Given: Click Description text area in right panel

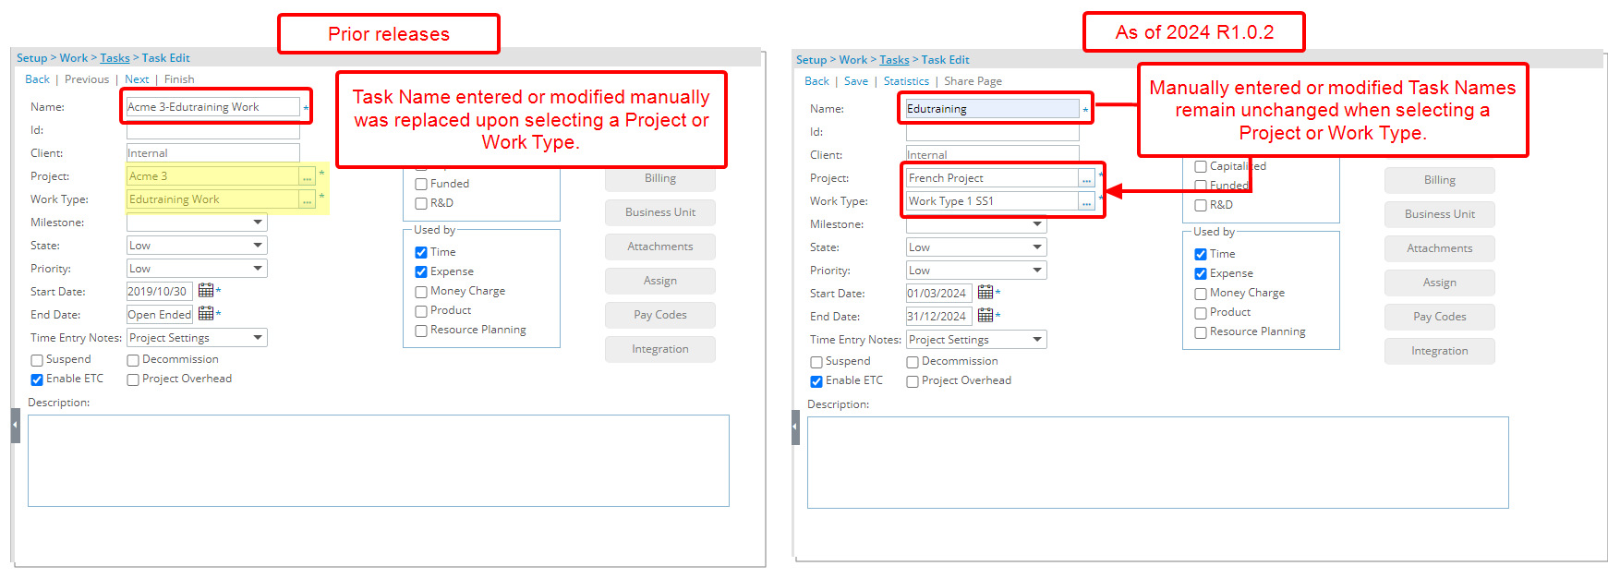Looking at the screenshot, I should pyautogui.click(x=1158, y=463).
